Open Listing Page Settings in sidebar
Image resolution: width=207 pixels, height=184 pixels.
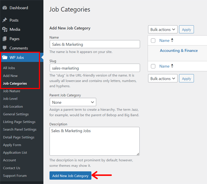[x=19, y=122]
